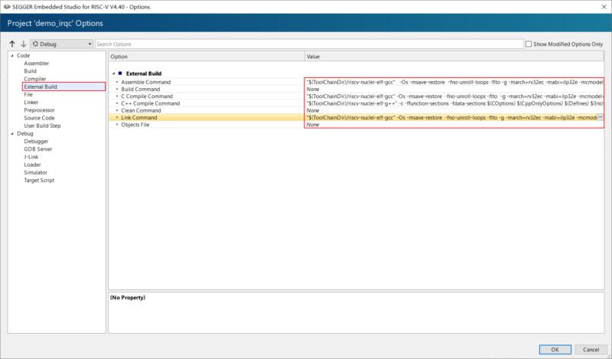This screenshot has width=612, height=359.
Task: Open the Link Command ellipsis editor button
Action: coord(600,118)
